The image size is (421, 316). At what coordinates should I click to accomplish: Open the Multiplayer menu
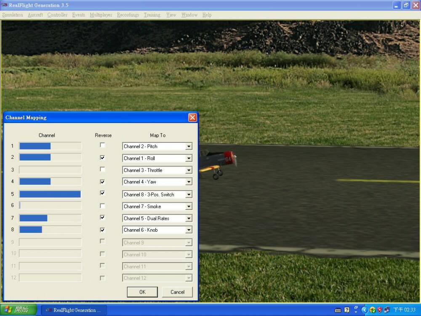tap(101, 15)
